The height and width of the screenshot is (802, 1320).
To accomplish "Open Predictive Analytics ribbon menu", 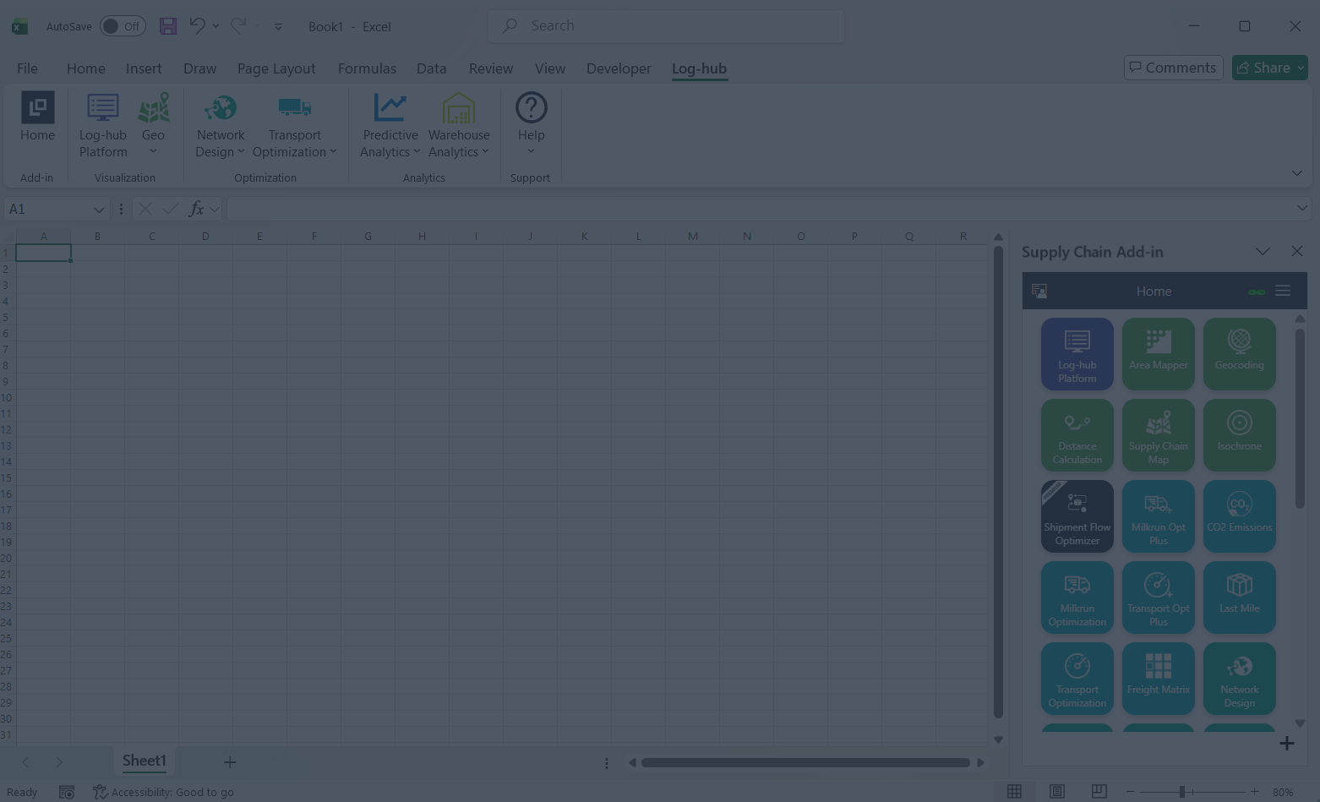I will pyautogui.click(x=390, y=125).
